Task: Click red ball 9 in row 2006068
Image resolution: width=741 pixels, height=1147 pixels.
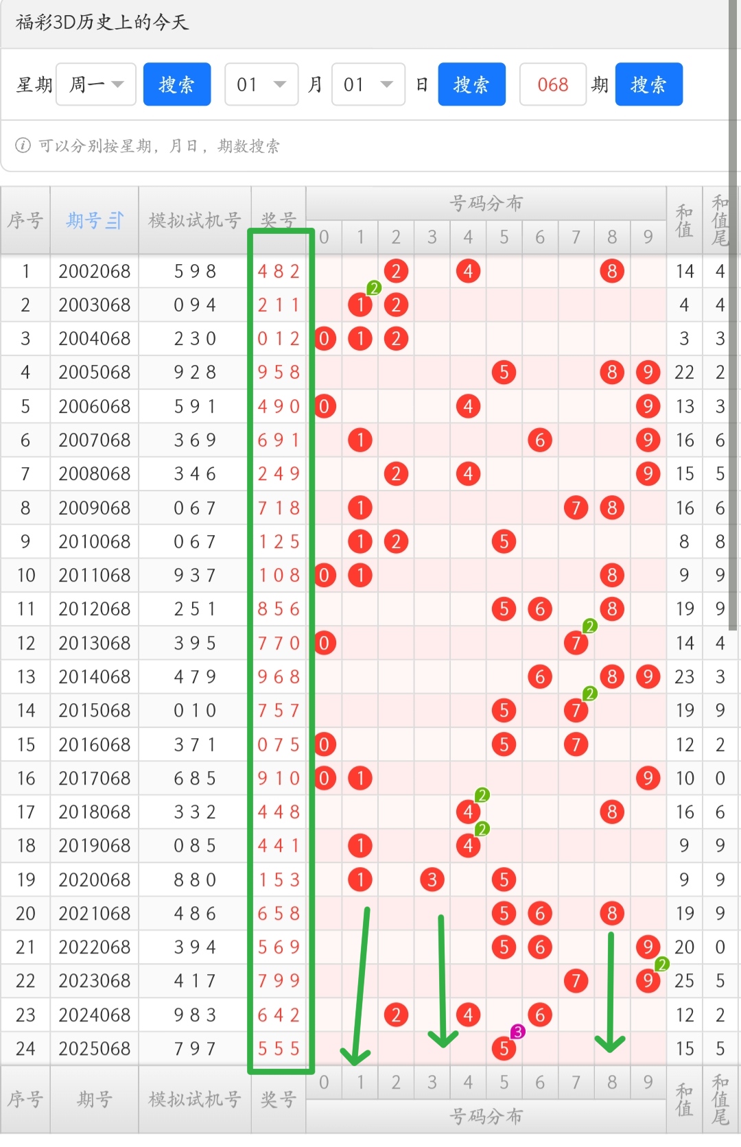Action: [x=648, y=407]
